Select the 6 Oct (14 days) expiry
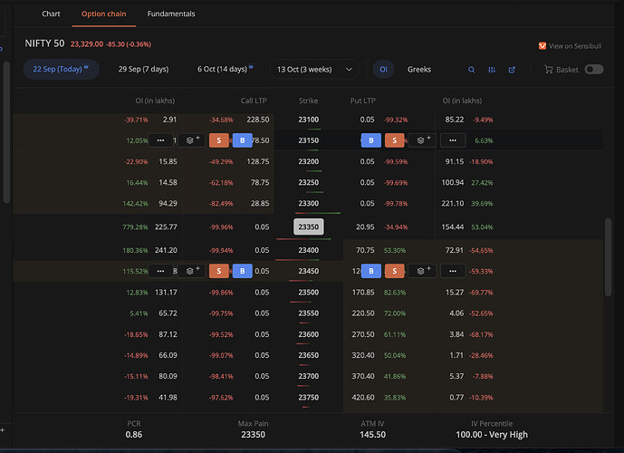The image size is (624, 453). (225, 69)
